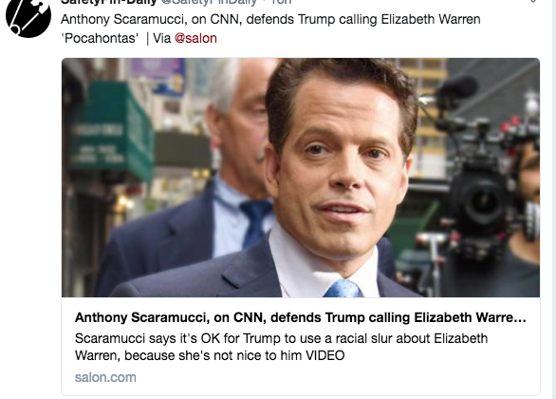Viewport: 556px width, 399px height.
Task: Open the tweet's 10h timestamp
Action: tap(281, 2)
